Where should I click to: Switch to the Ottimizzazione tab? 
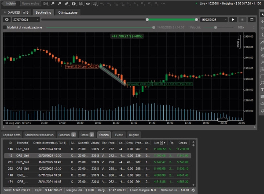(x=68, y=12)
